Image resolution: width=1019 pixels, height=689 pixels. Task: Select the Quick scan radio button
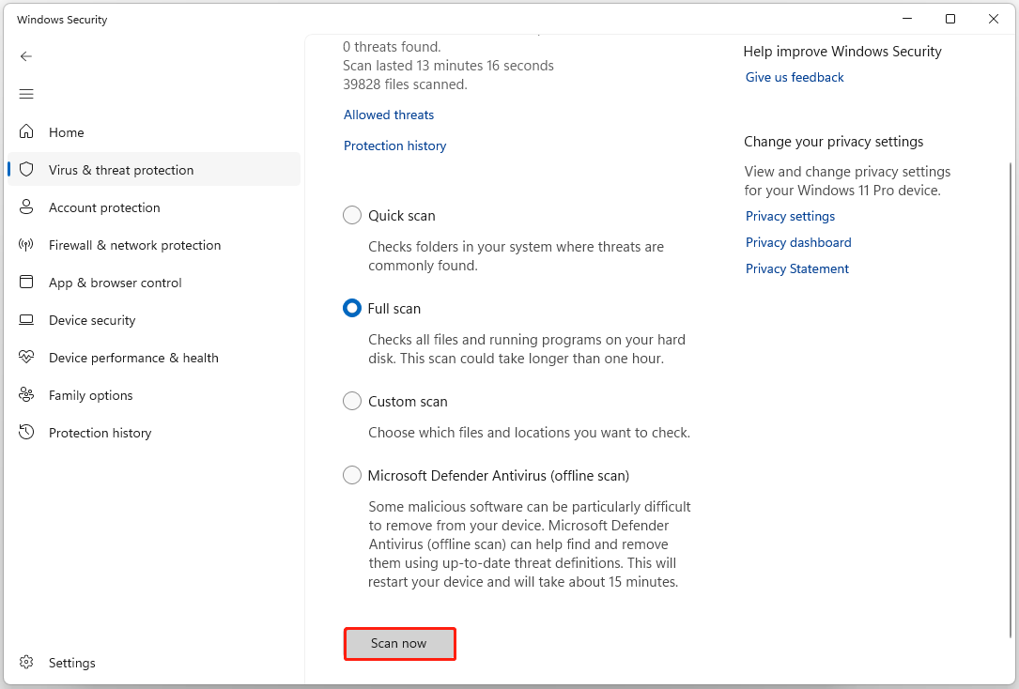[351, 215]
